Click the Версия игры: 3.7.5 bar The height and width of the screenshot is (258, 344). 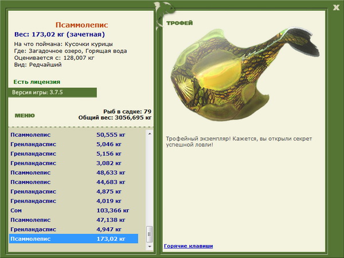52,92
